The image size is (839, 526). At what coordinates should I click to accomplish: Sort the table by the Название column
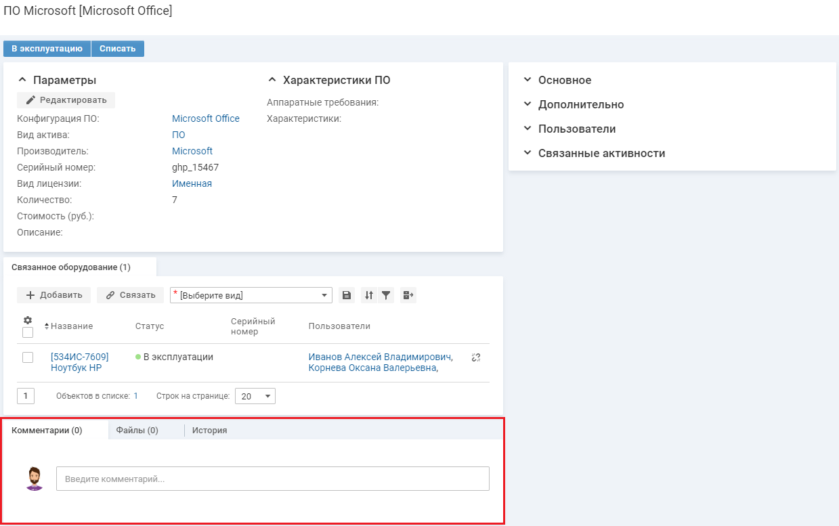[71, 326]
